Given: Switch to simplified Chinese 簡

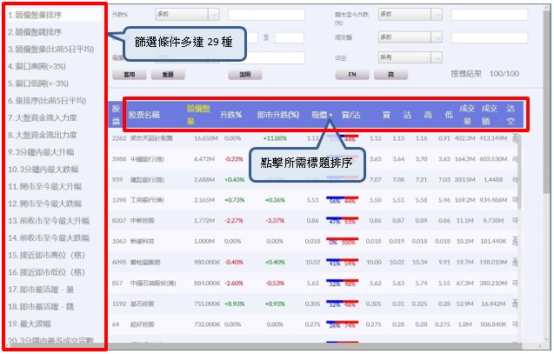Looking at the screenshot, I should [390, 75].
